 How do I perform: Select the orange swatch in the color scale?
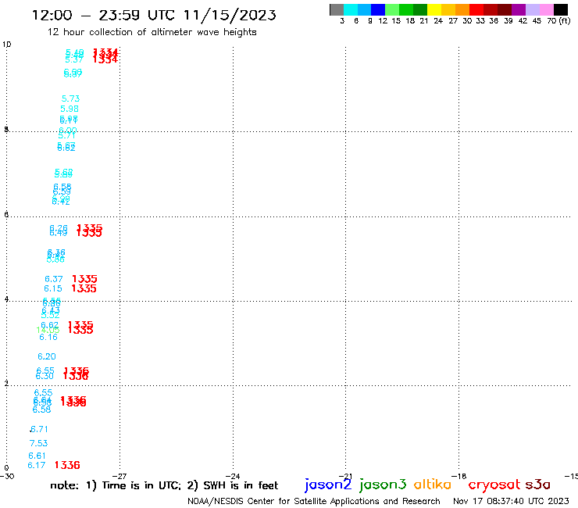(x=462, y=9)
